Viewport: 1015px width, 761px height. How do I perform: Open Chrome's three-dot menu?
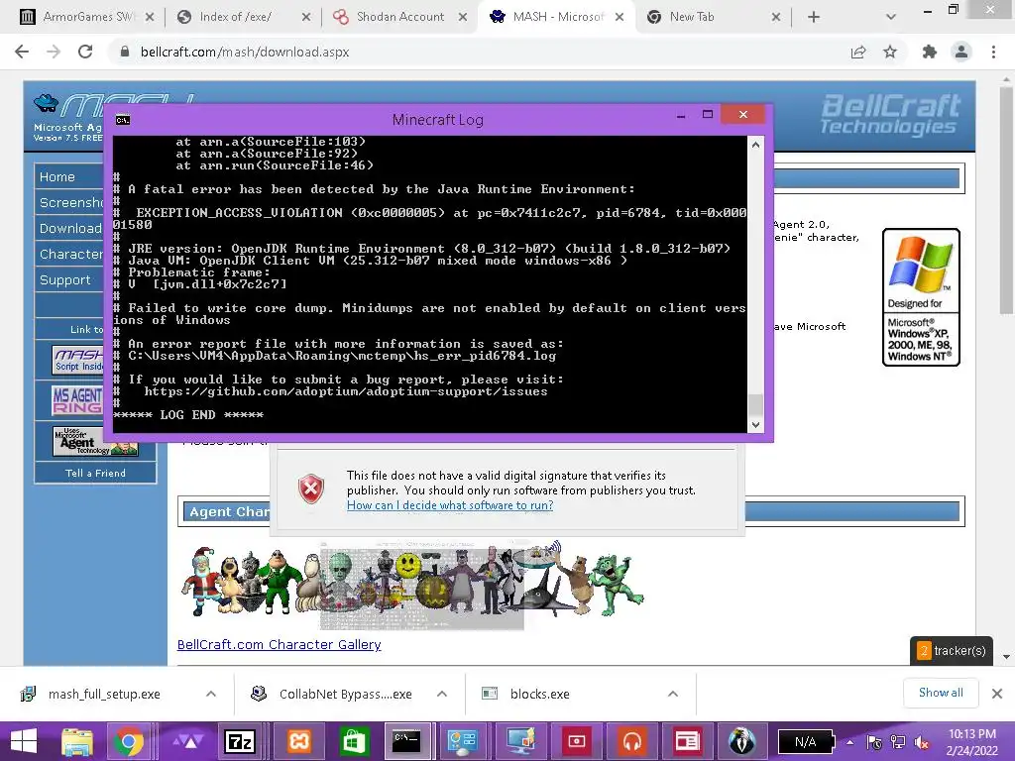[x=993, y=52]
